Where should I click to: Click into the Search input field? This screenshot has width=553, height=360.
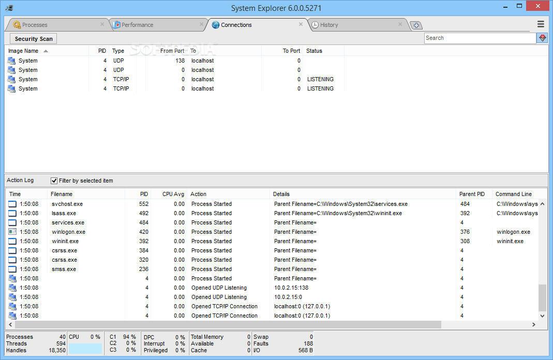pos(480,38)
